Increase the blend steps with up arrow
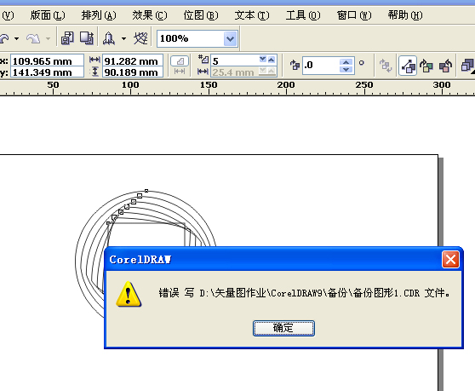 [x=272, y=60]
